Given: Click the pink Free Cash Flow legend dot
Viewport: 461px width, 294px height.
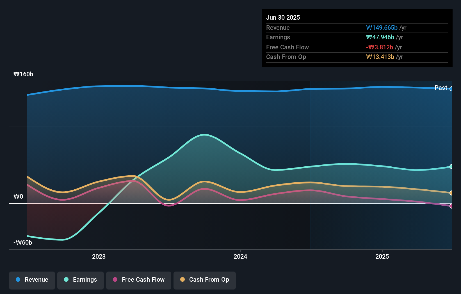Looking at the screenshot, I should click(x=115, y=279).
